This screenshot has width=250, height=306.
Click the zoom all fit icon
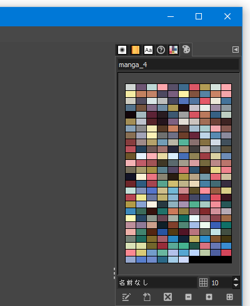229,297
